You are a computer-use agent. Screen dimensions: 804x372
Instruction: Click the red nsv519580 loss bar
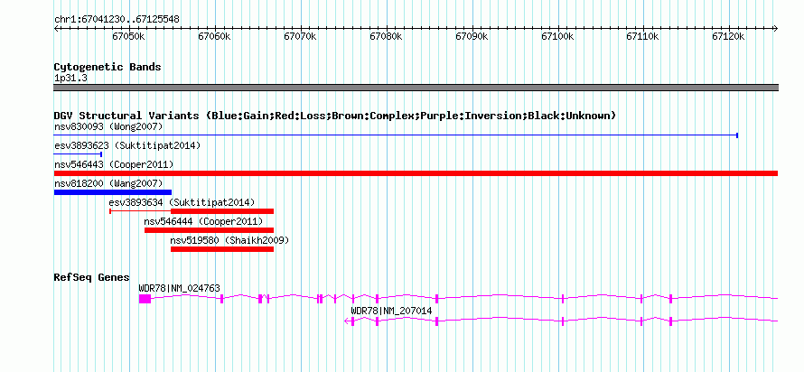click(222, 249)
